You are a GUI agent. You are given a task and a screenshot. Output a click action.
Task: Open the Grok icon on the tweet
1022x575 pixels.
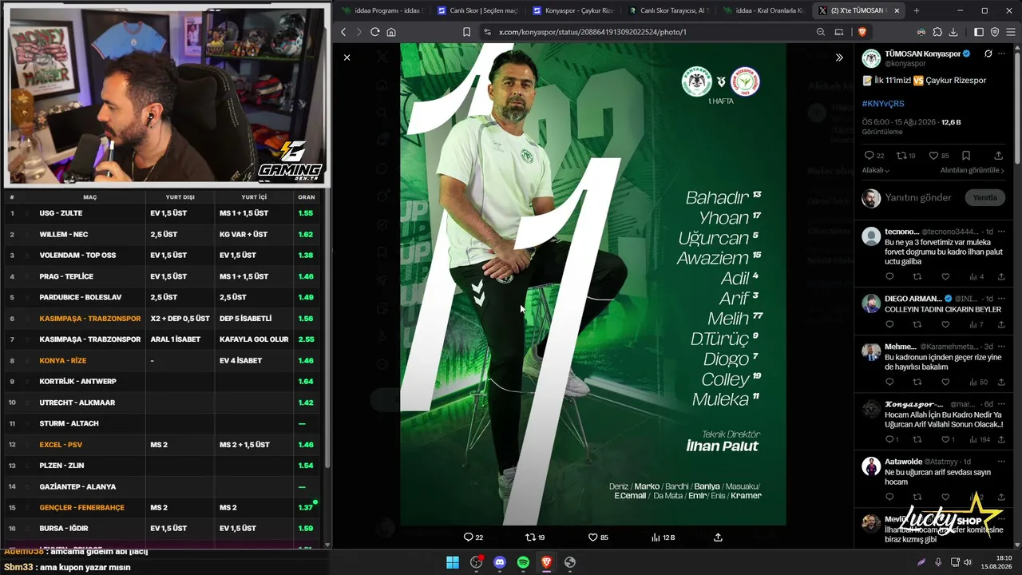click(988, 54)
